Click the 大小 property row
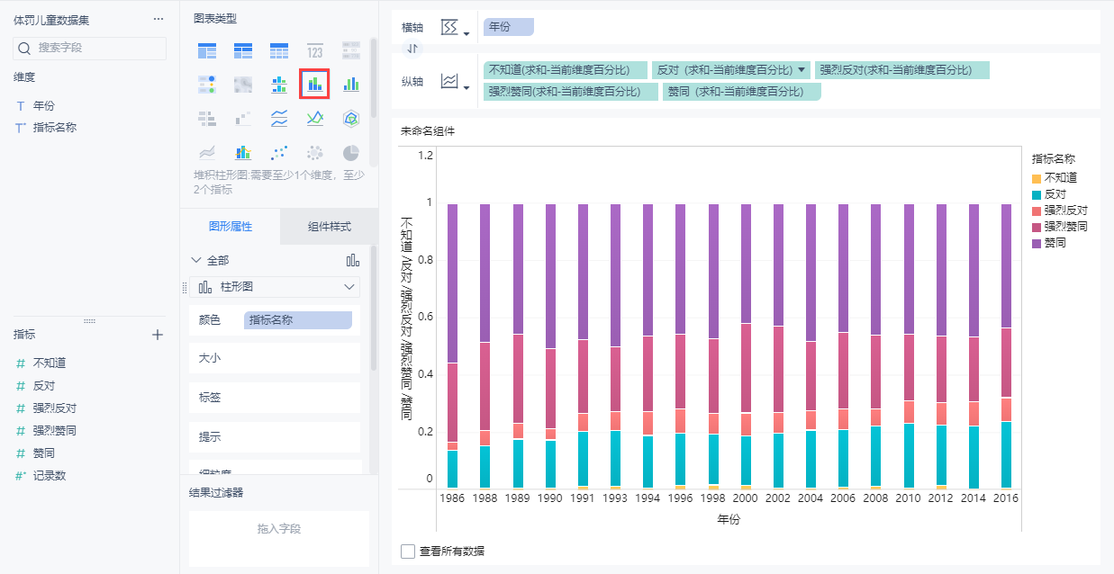This screenshot has width=1114, height=574. pyautogui.click(x=275, y=358)
